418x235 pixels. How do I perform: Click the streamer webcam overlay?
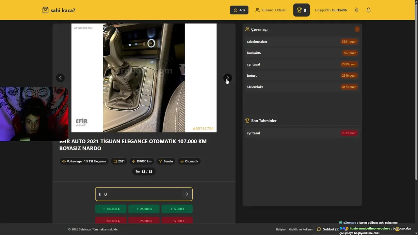[34, 114]
